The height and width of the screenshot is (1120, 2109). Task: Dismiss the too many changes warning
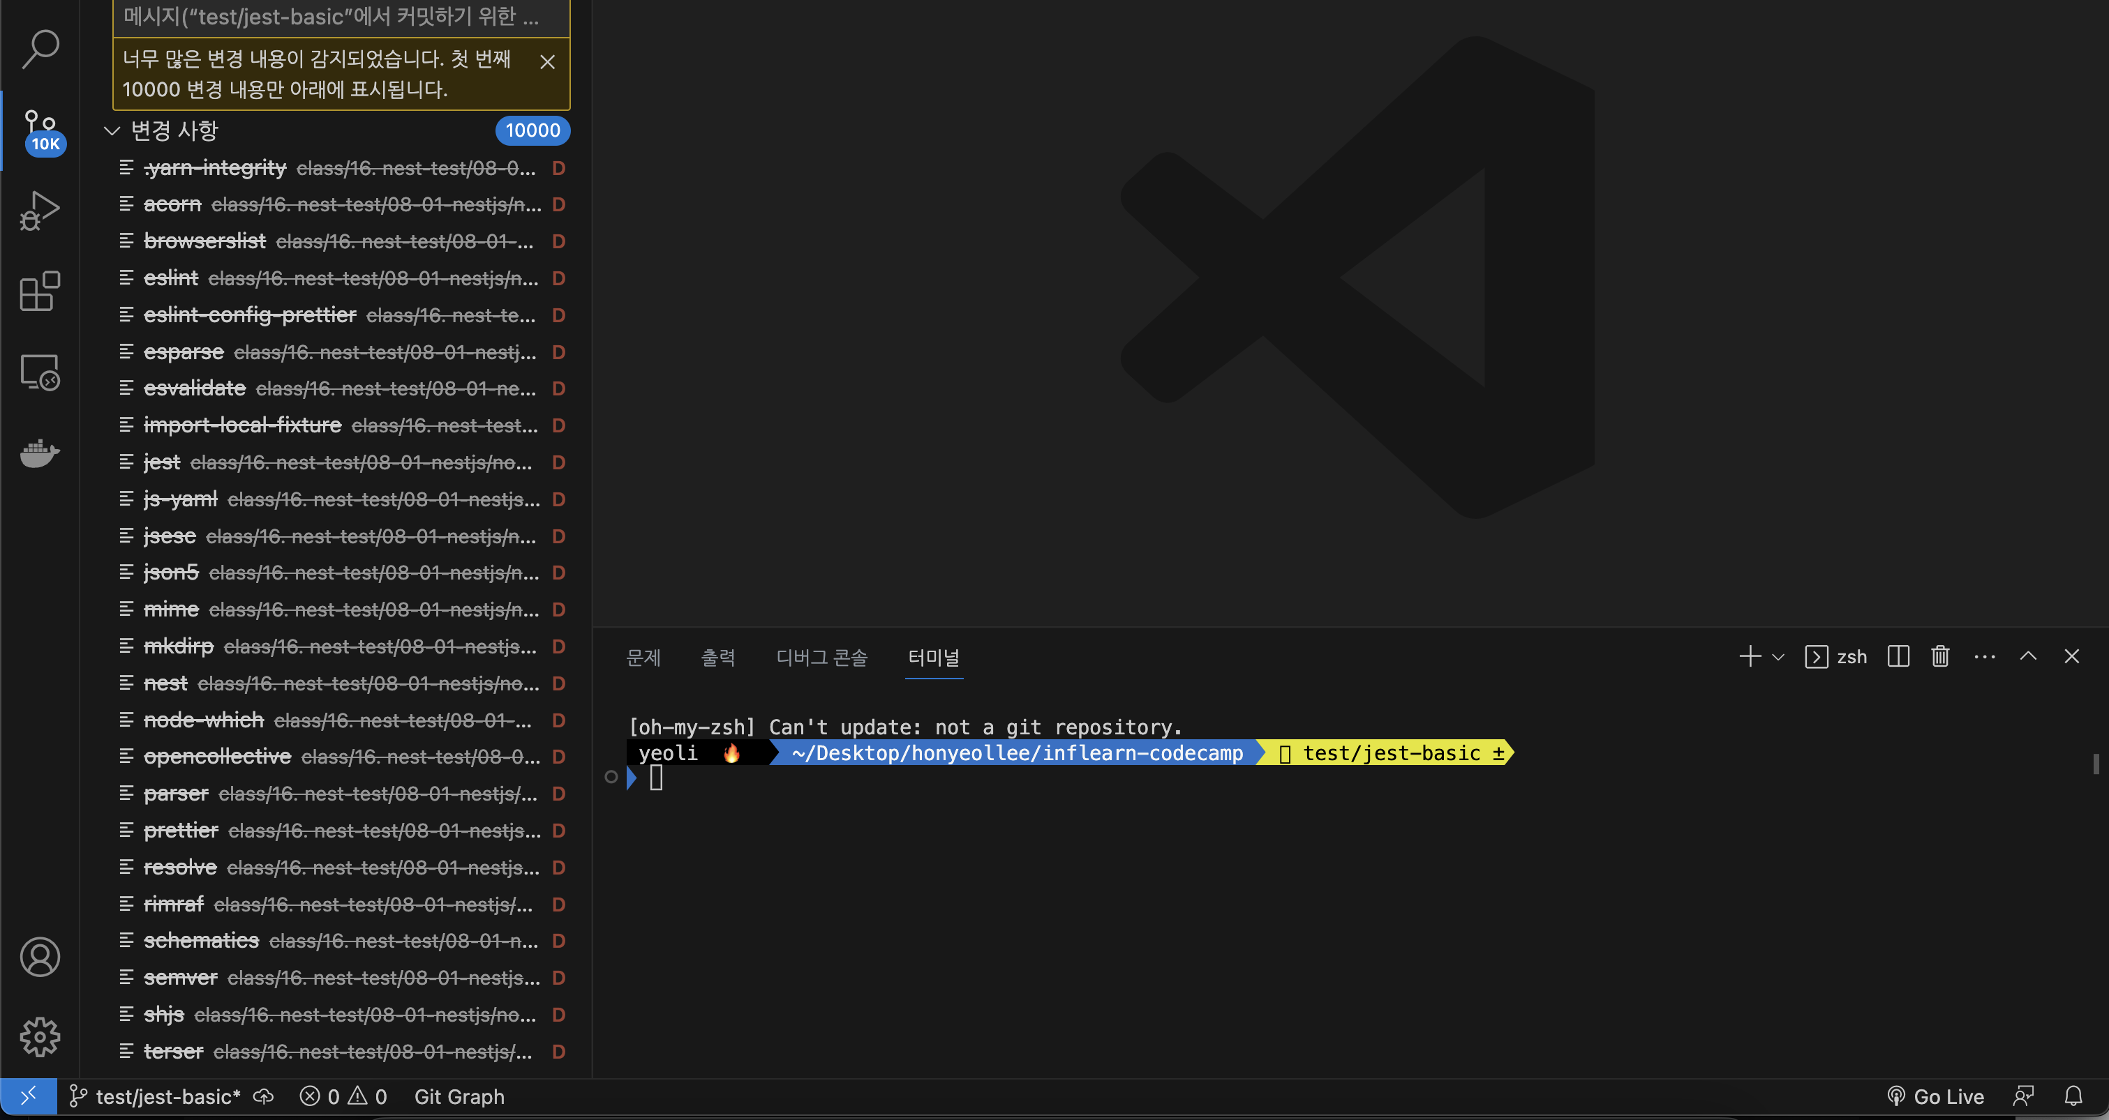pyautogui.click(x=548, y=61)
